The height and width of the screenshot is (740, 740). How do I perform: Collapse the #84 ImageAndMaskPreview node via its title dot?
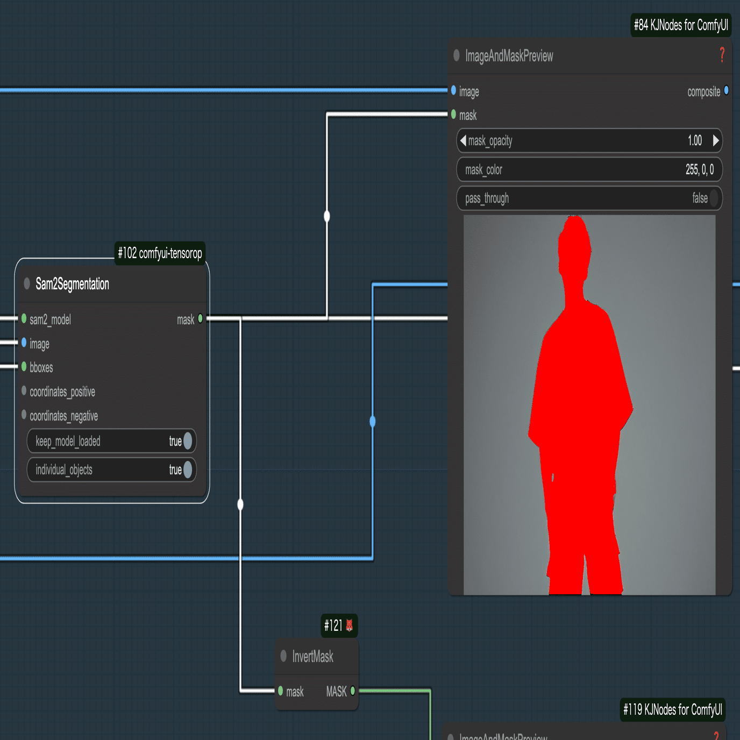(x=457, y=55)
